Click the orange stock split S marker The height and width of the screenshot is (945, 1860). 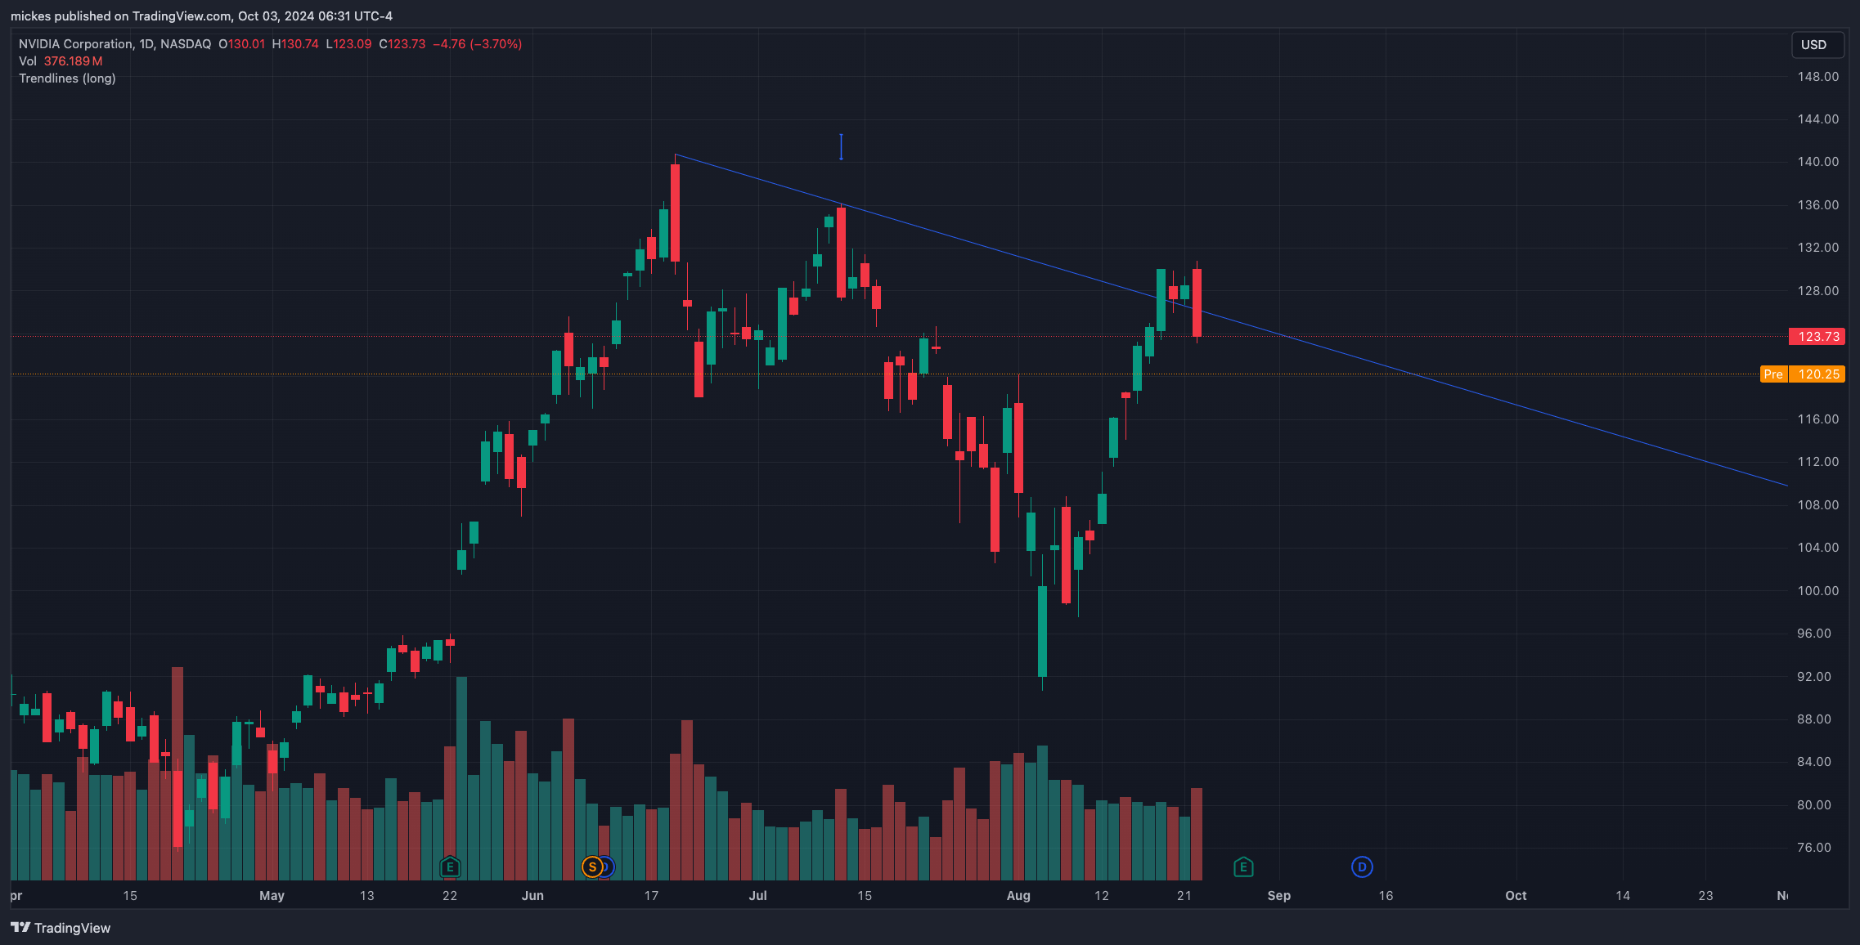coord(592,867)
